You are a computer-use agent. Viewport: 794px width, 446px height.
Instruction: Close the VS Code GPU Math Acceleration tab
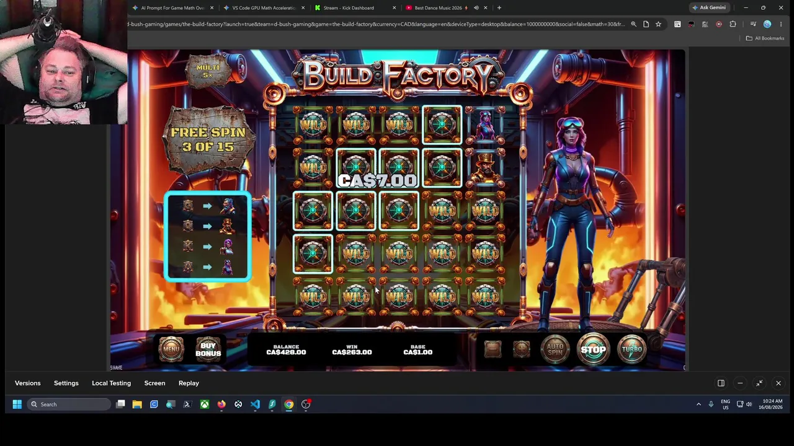pyautogui.click(x=303, y=8)
